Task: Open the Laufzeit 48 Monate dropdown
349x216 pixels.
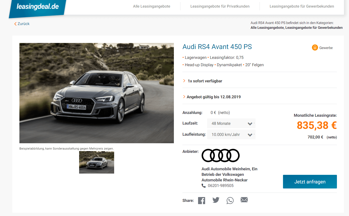Action: [231, 124]
